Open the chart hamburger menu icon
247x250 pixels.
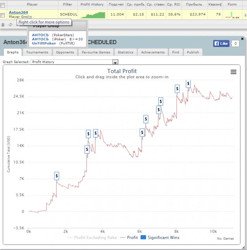[233, 72]
